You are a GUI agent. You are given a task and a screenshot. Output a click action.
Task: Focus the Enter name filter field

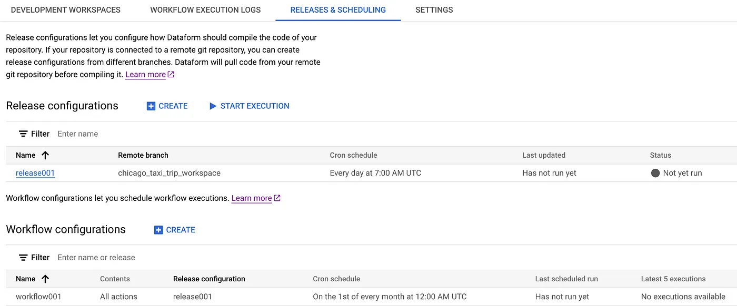pos(158,134)
